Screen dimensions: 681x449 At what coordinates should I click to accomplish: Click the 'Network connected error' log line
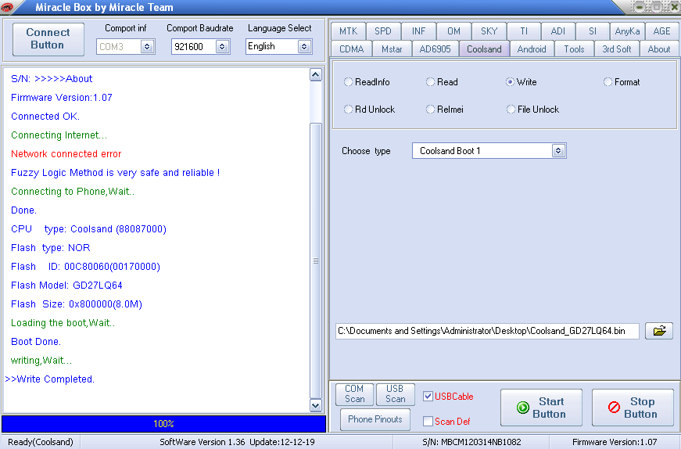coord(66,154)
